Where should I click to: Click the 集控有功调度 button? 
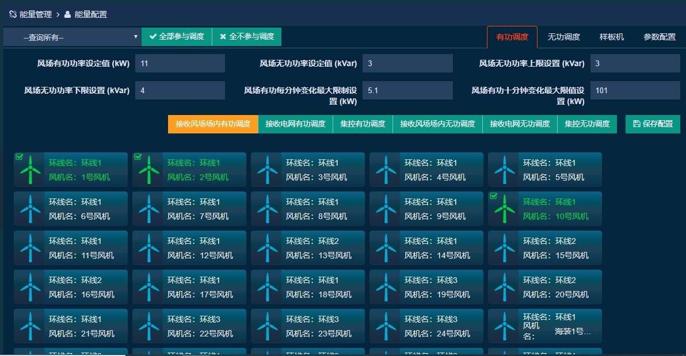pos(363,124)
